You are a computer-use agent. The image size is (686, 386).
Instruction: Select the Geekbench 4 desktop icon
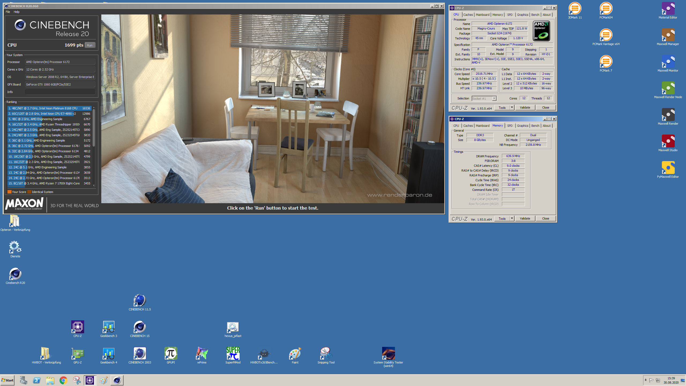(x=109, y=356)
